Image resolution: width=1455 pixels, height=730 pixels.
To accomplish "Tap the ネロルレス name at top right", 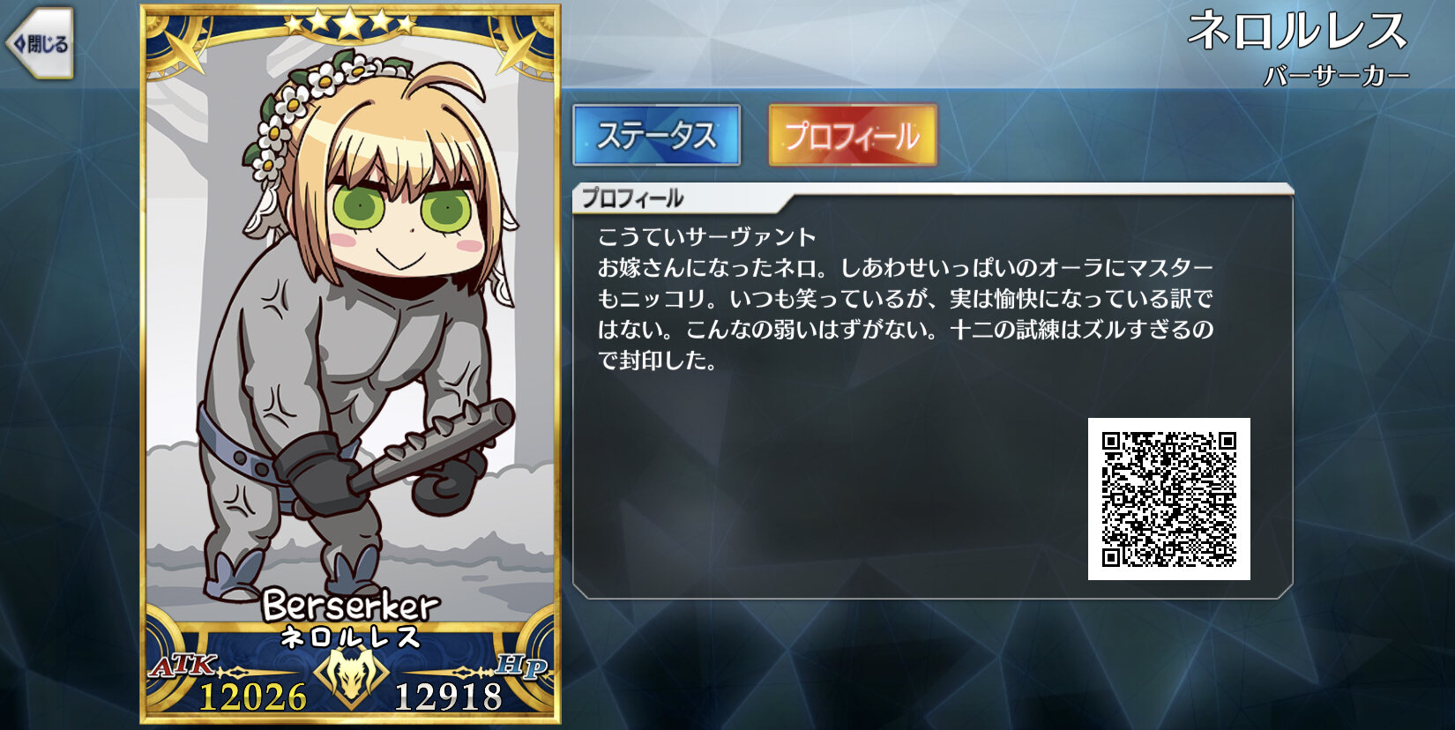I will 1297,31.
